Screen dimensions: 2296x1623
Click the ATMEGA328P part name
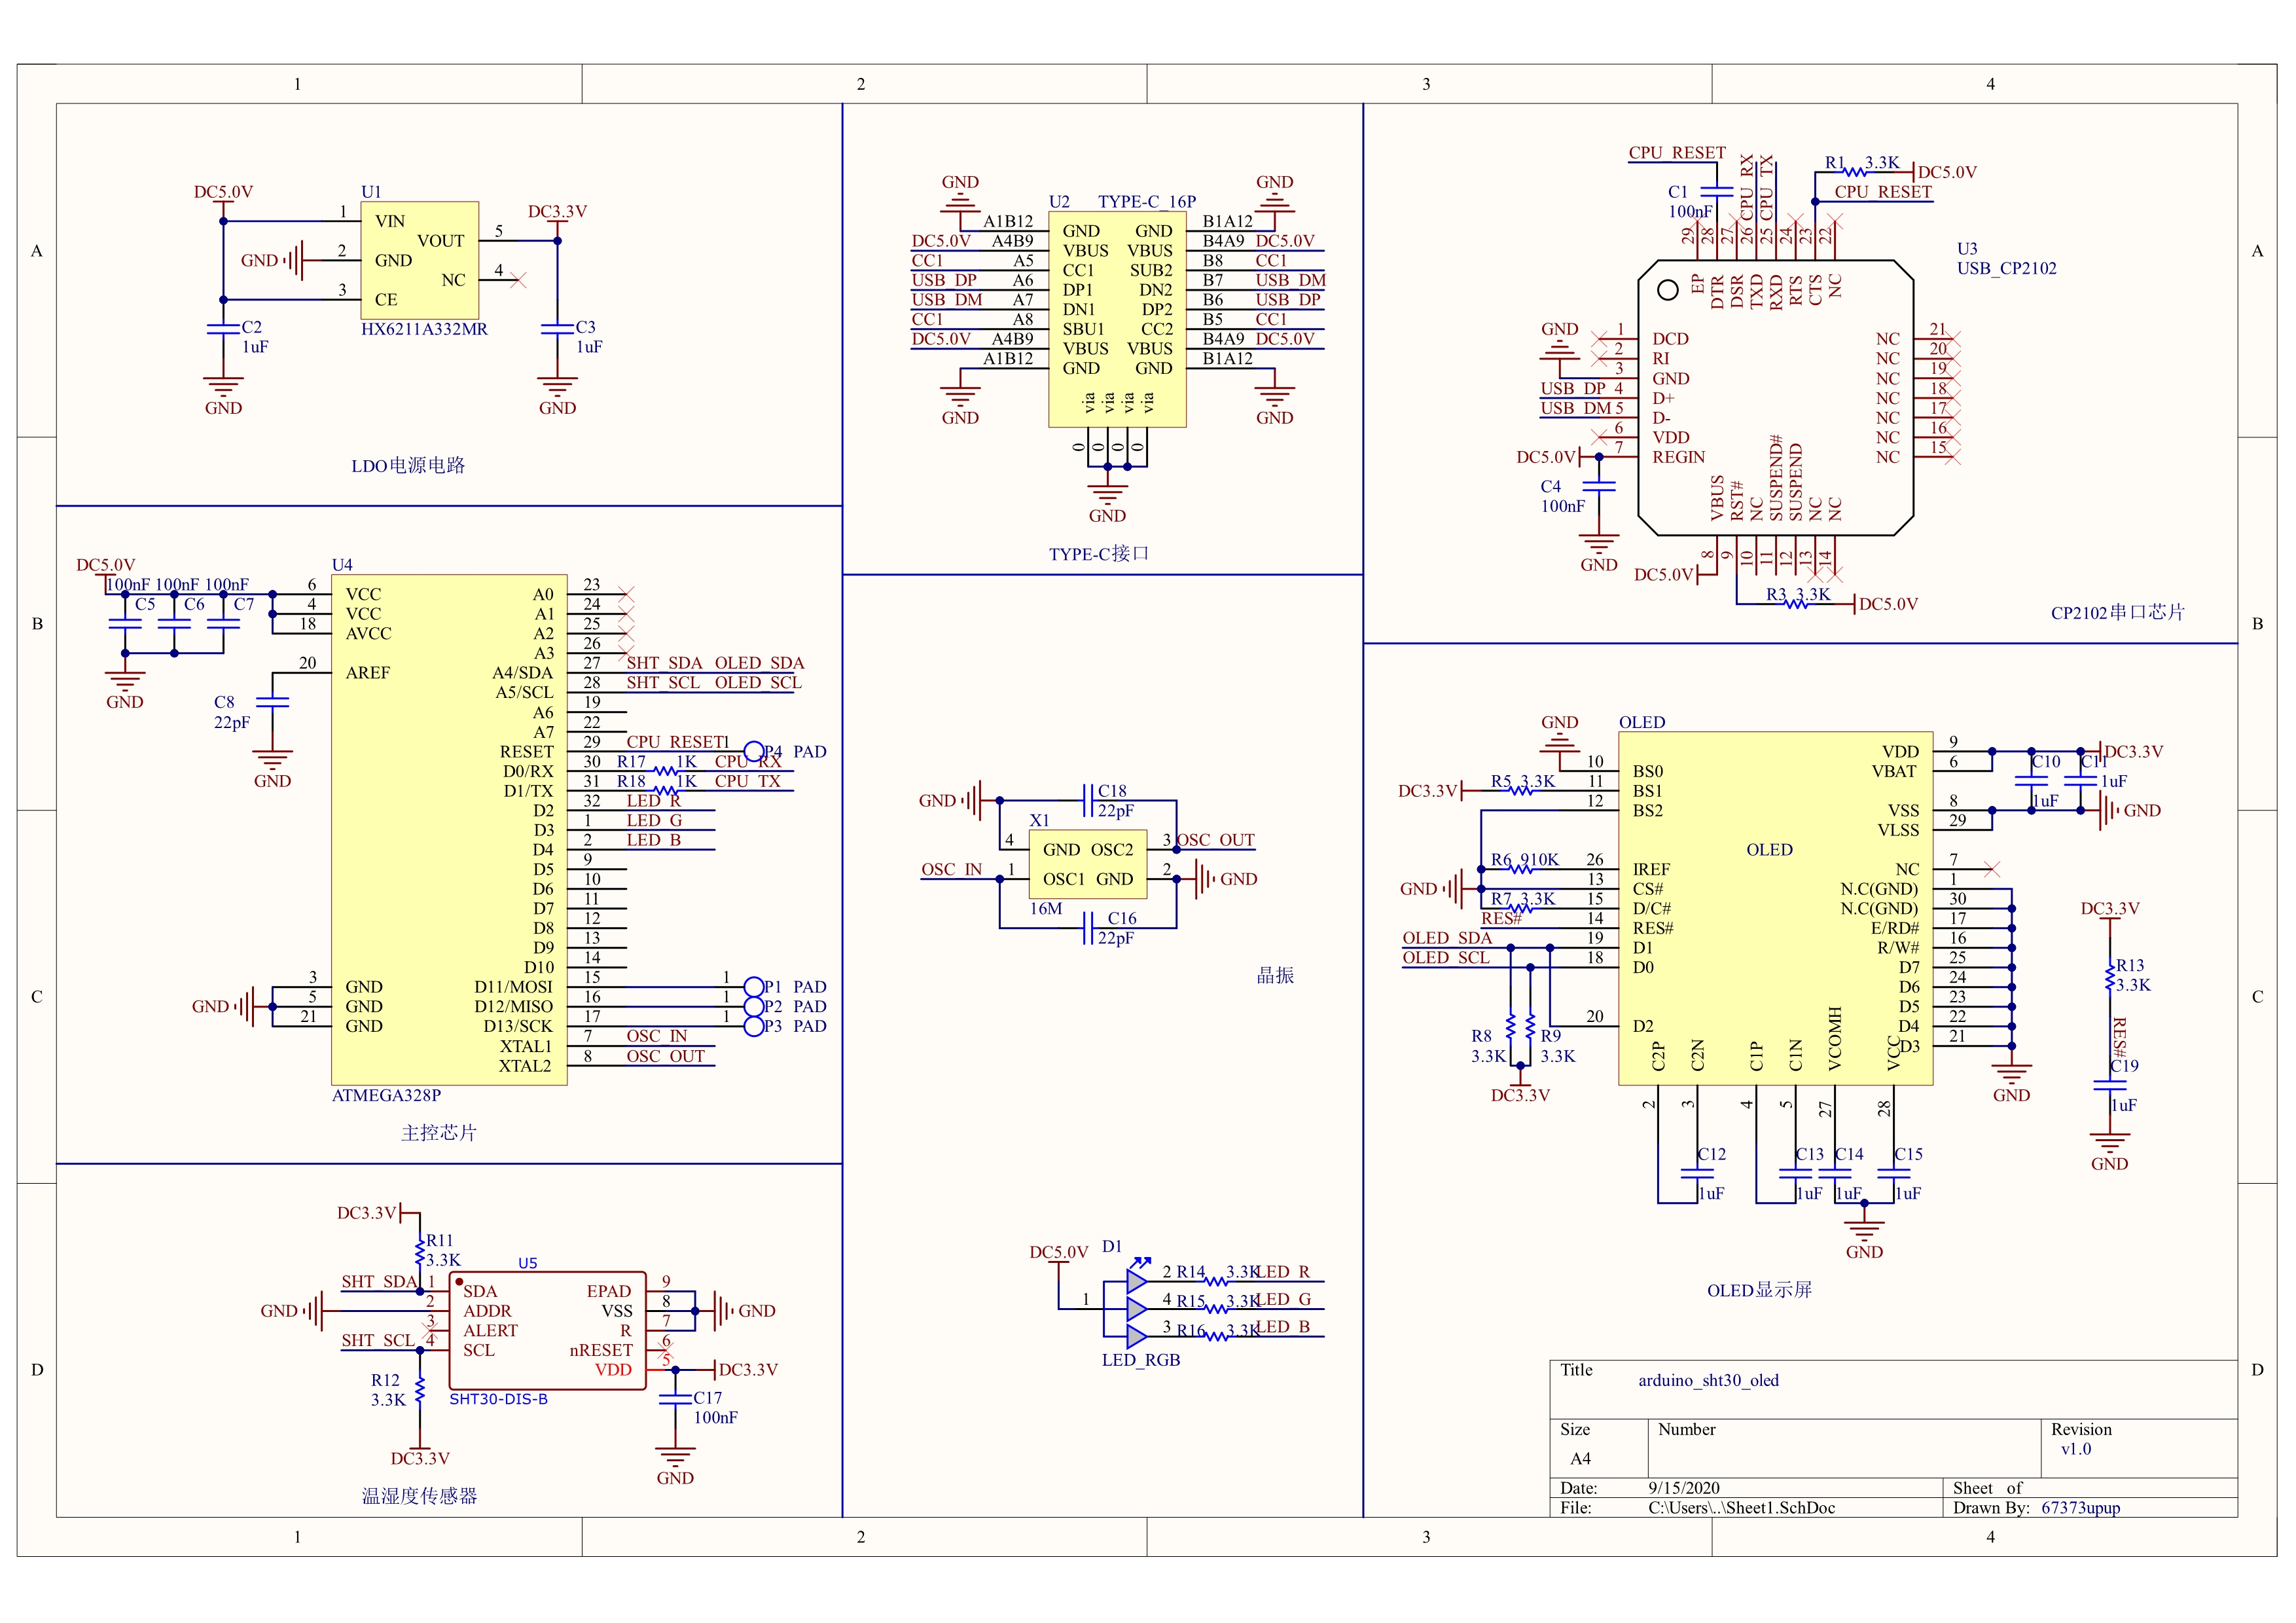tap(386, 1095)
